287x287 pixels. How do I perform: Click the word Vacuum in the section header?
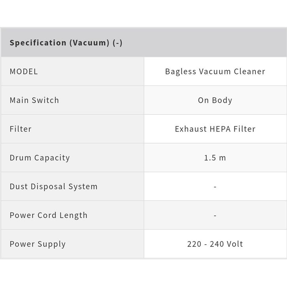point(89,43)
